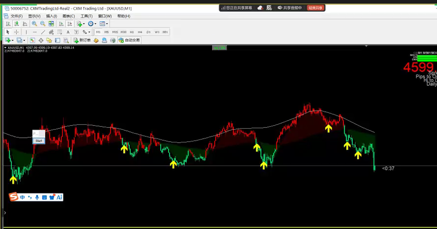Screen dimensions: 437x229
Task: Toggle 自动交易 auto trading button
Action: point(129,40)
